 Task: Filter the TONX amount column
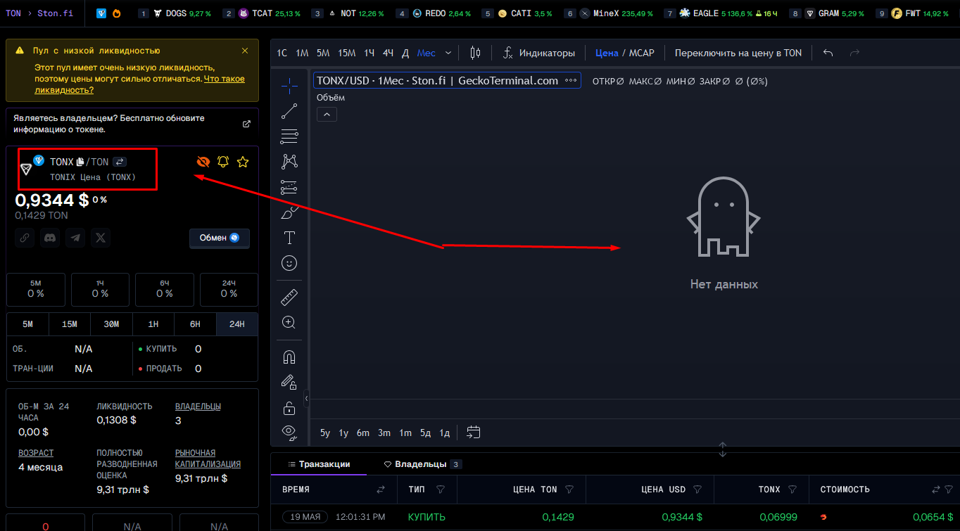(792, 490)
